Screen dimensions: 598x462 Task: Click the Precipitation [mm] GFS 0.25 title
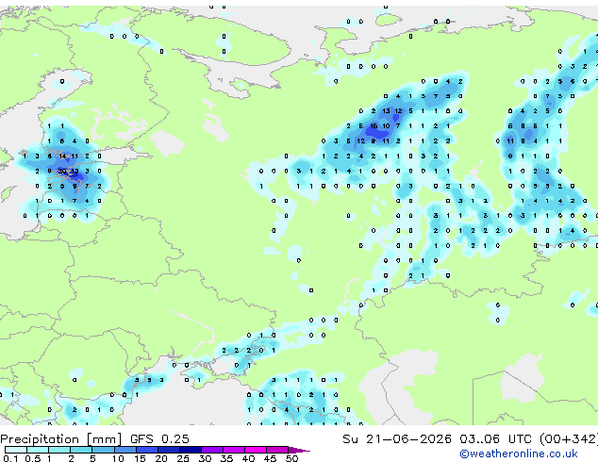(94, 439)
